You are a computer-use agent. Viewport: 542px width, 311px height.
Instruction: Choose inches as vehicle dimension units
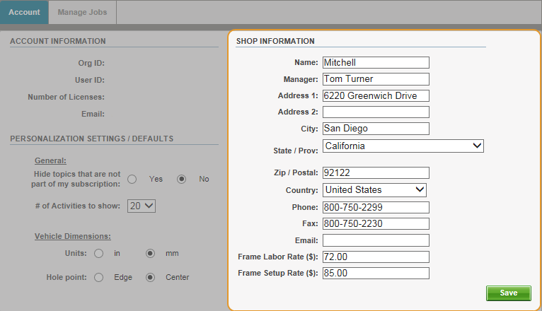(x=99, y=253)
